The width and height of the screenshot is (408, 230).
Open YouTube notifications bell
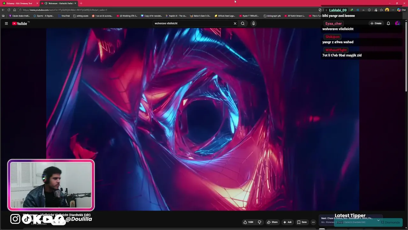point(388,23)
